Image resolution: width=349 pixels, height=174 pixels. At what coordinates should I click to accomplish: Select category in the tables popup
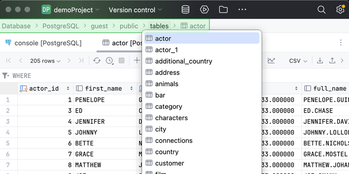coord(202,106)
